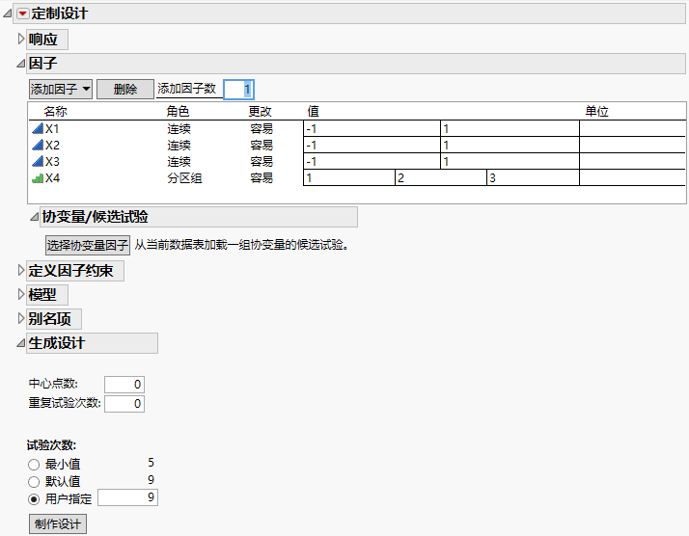This screenshot has height=536, width=689.
Task: Expand the 模型 section
Action: (20, 294)
